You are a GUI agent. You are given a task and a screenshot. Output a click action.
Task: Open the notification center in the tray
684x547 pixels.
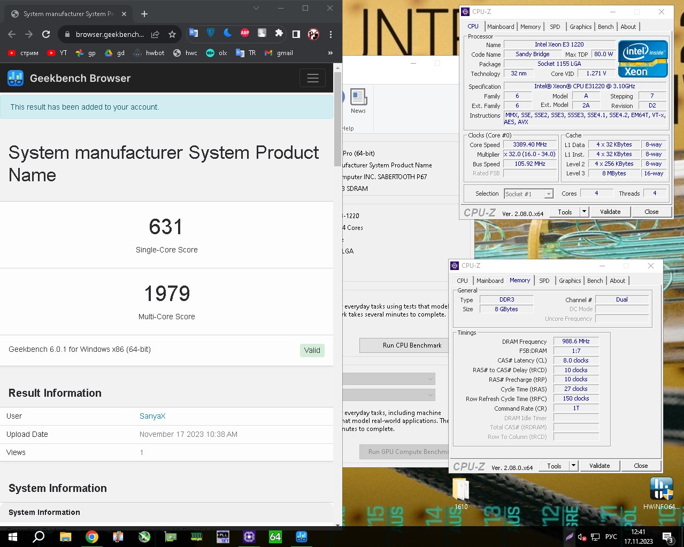click(x=668, y=537)
